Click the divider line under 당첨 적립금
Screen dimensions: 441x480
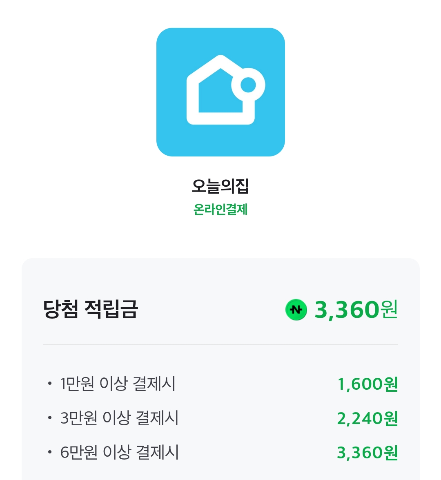220,344
